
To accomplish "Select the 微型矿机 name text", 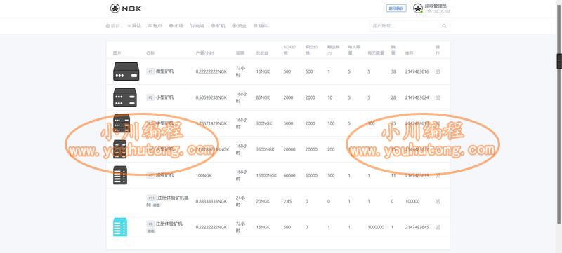I will coord(165,71).
